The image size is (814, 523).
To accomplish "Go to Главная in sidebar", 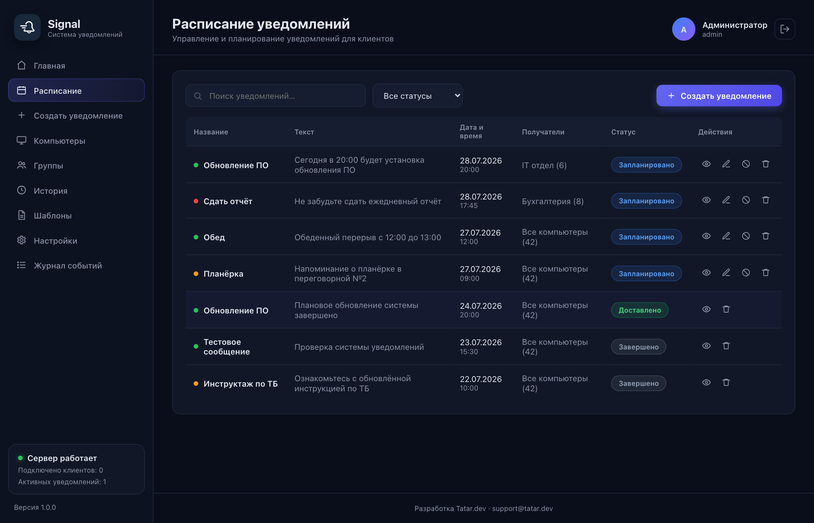I will pyautogui.click(x=76, y=65).
